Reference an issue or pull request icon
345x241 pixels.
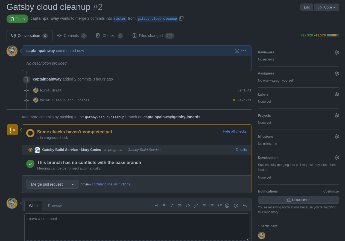tap(236, 206)
